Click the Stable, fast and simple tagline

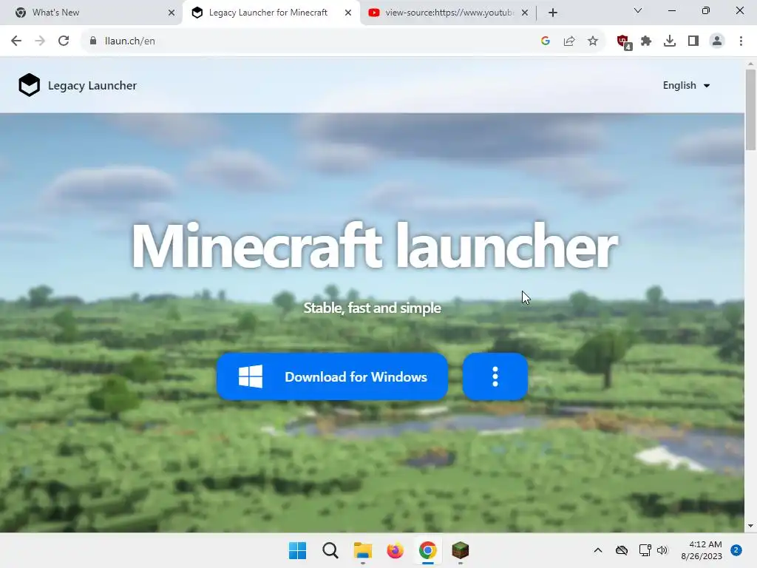pos(373,308)
